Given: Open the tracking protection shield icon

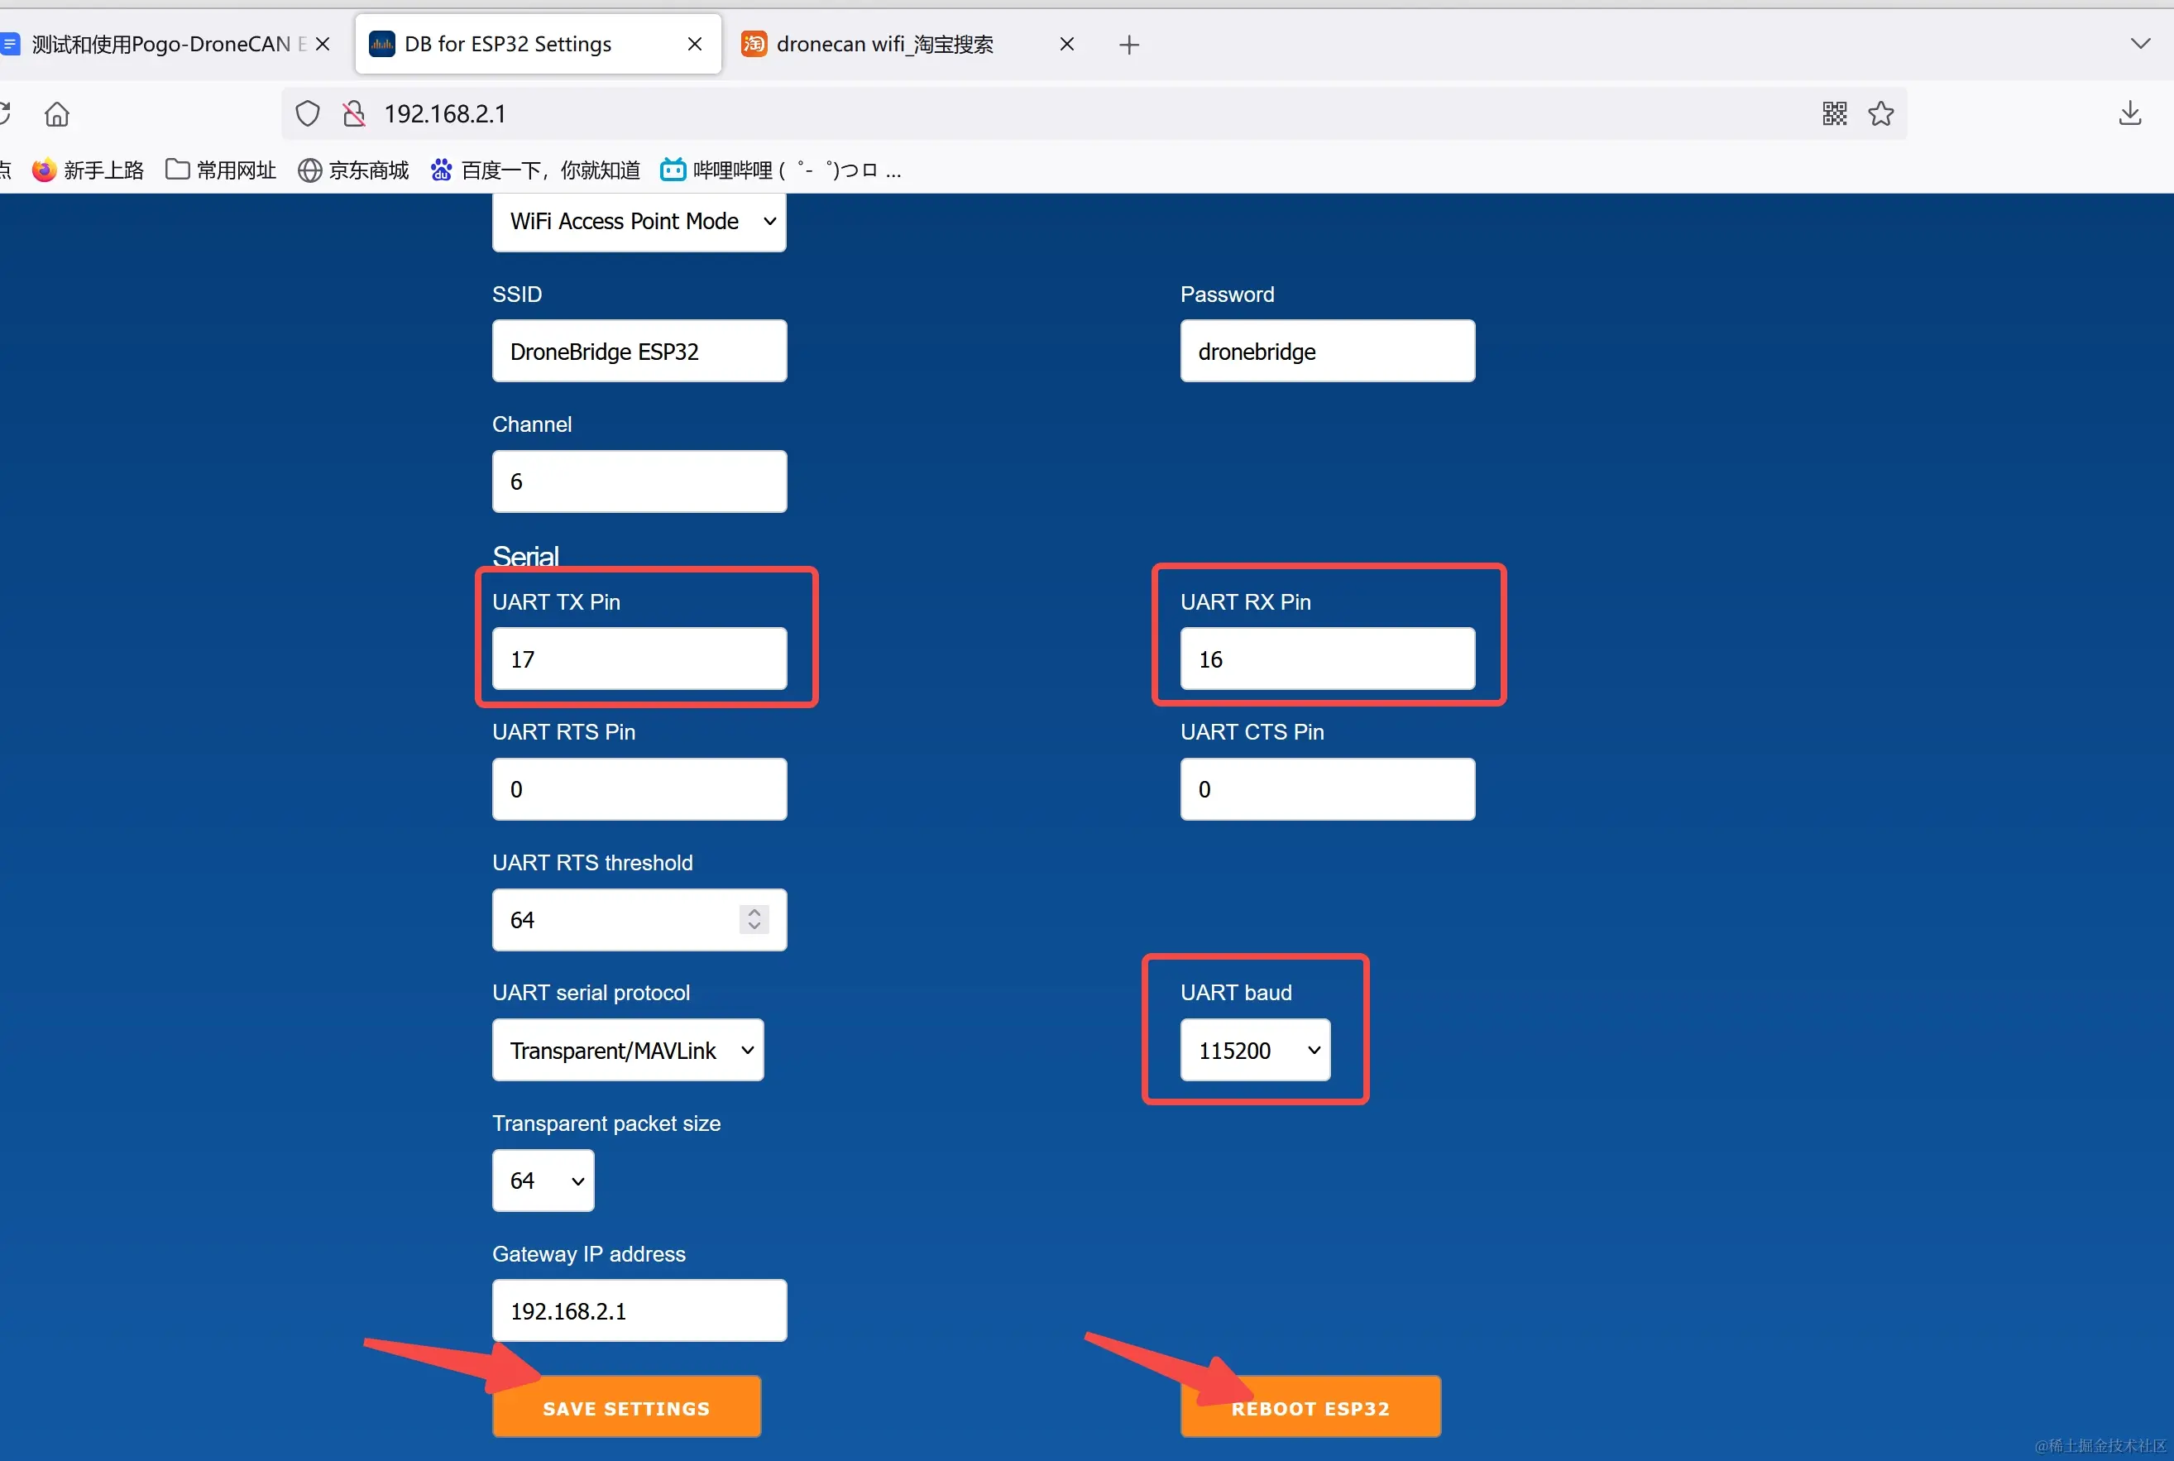Looking at the screenshot, I should coord(308,113).
